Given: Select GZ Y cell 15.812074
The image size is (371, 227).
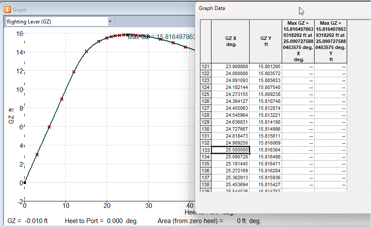Looking at the screenshot, I should (266, 108).
